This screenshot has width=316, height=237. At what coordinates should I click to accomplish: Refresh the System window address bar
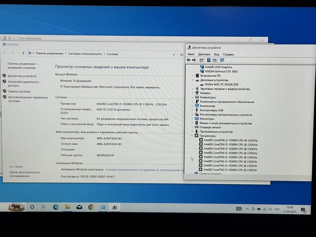tap(182, 55)
